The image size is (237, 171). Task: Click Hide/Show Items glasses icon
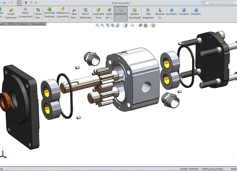(x=133, y=25)
